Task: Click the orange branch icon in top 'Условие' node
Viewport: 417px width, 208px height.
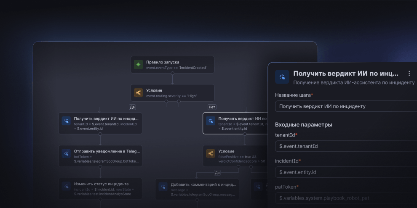Action: tap(138, 93)
